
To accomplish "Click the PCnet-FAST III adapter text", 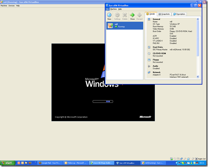I will point(179,76).
